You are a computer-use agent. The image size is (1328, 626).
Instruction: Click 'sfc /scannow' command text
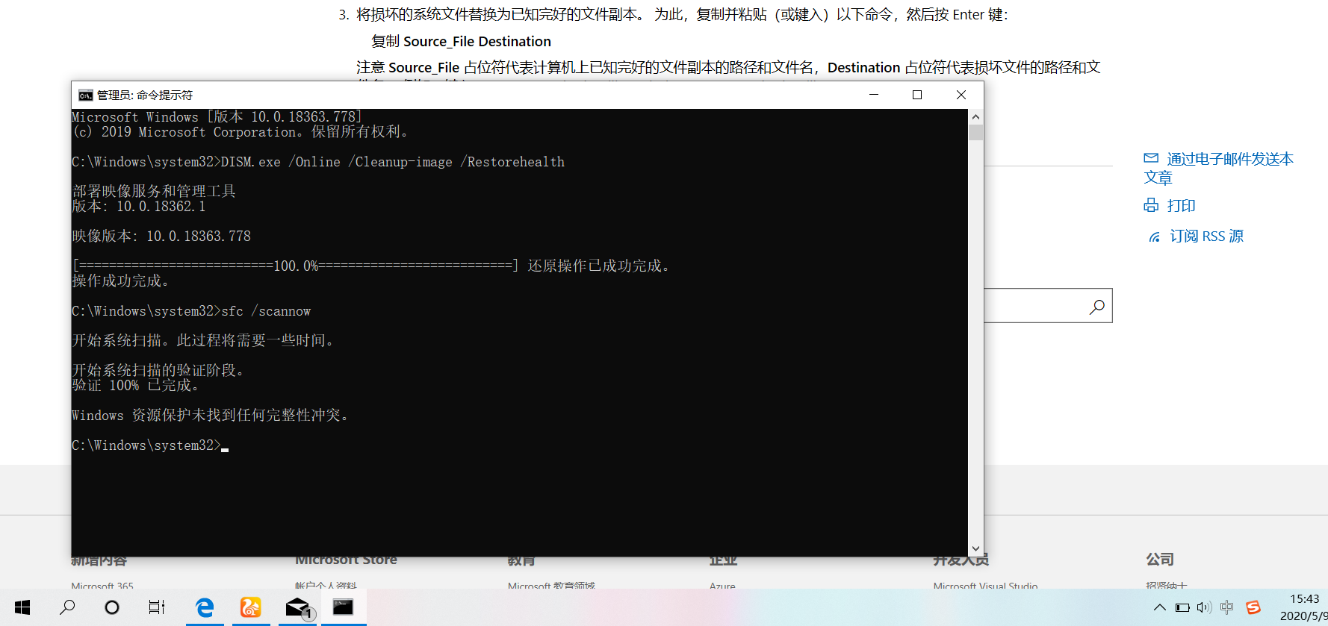[x=266, y=311]
